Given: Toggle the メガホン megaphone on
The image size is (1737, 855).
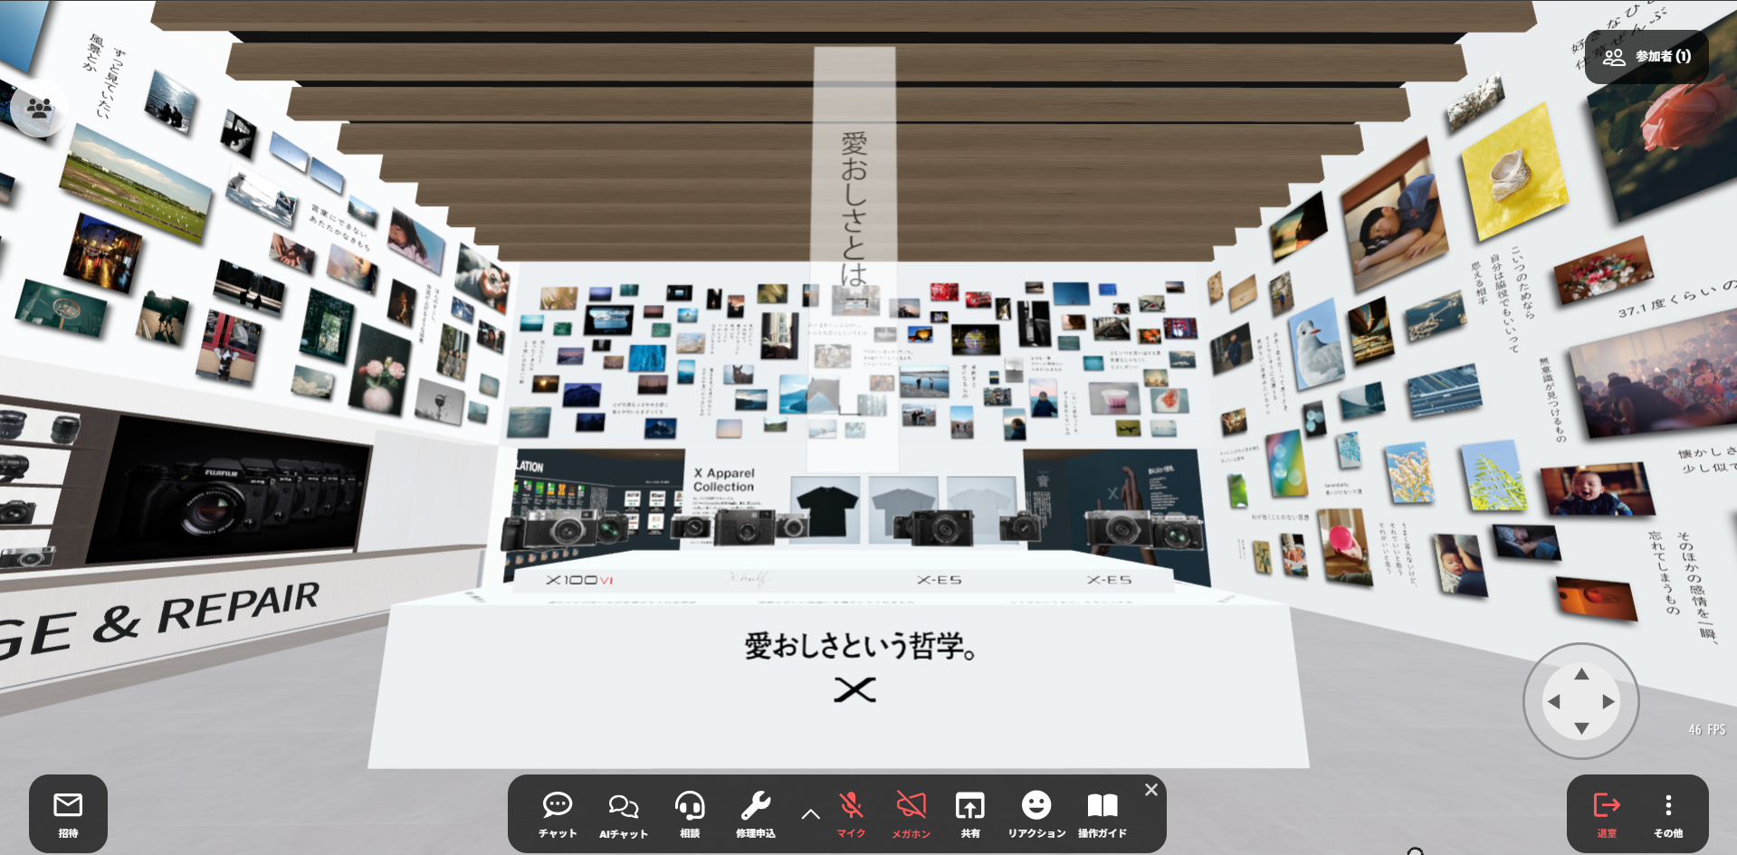Looking at the screenshot, I should (x=911, y=814).
